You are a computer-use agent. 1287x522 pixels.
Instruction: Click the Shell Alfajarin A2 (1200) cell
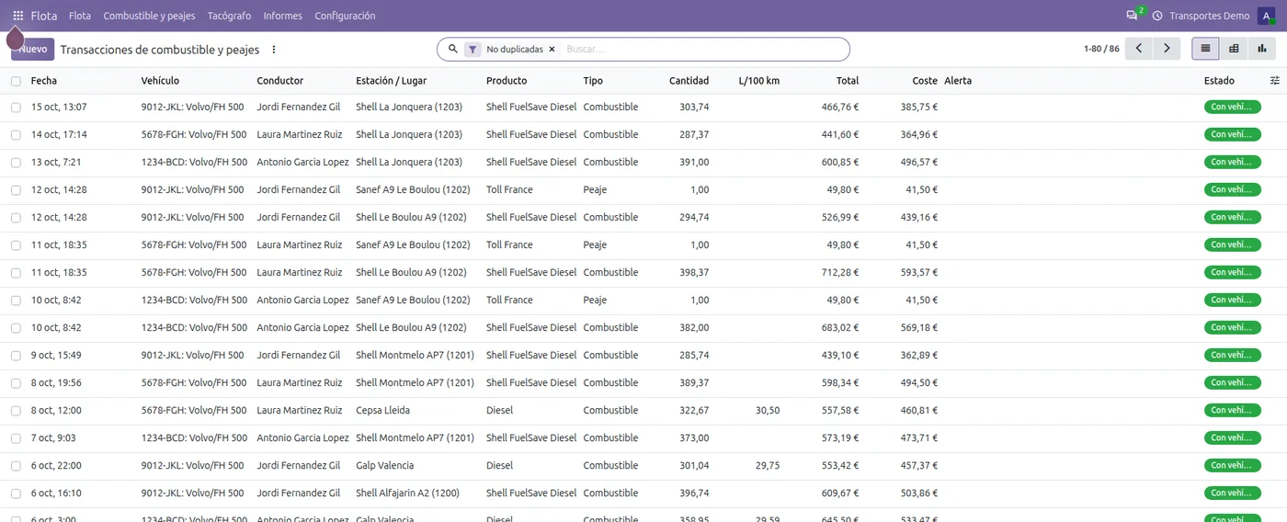pyautogui.click(x=407, y=494)
